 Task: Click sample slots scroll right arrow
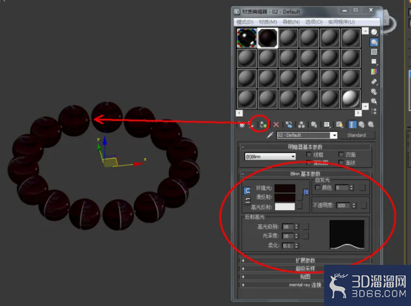click(x=358, y=113)
